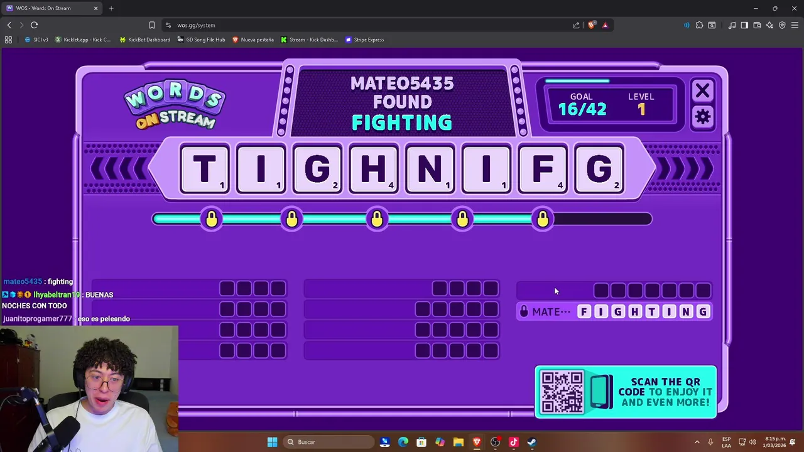Open Stripe Express bookmark

tap(365, 40)
